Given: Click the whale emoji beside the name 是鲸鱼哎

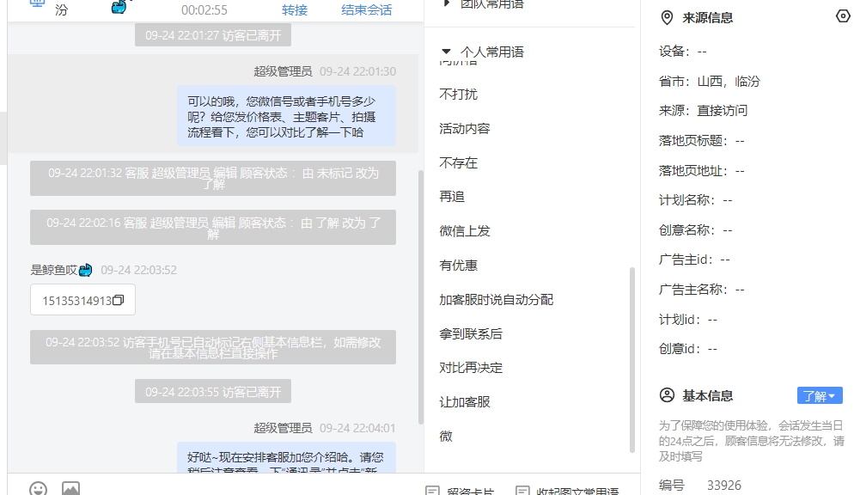Looking at the screenshot, I should point(86,270).
